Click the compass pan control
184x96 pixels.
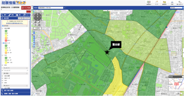tap(38, 17)
